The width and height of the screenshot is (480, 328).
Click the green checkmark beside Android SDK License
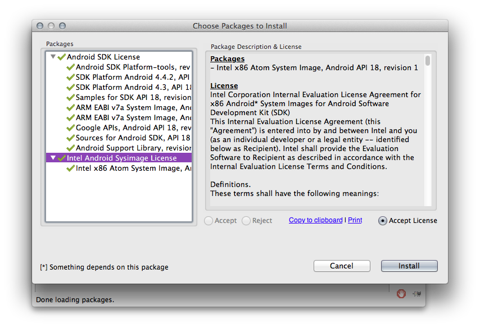61,57
